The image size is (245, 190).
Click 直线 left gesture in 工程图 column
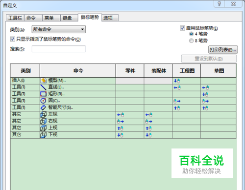[x=177, y=88]
